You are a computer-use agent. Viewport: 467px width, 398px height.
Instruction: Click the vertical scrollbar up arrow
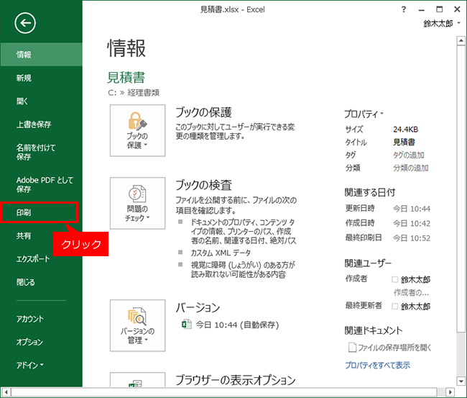(461, 40)
